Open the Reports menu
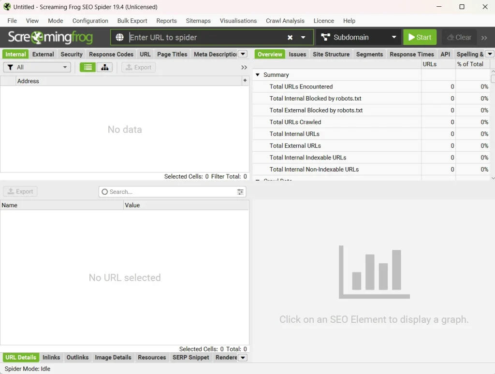The height and width of the screenshot is (374, 495). click(166, 20)
